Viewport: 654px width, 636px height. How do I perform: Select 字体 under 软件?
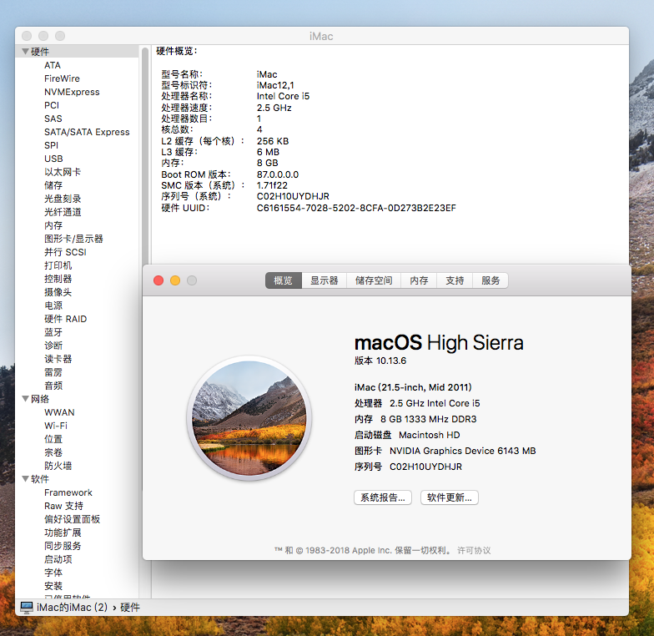[x=53, y=573]
